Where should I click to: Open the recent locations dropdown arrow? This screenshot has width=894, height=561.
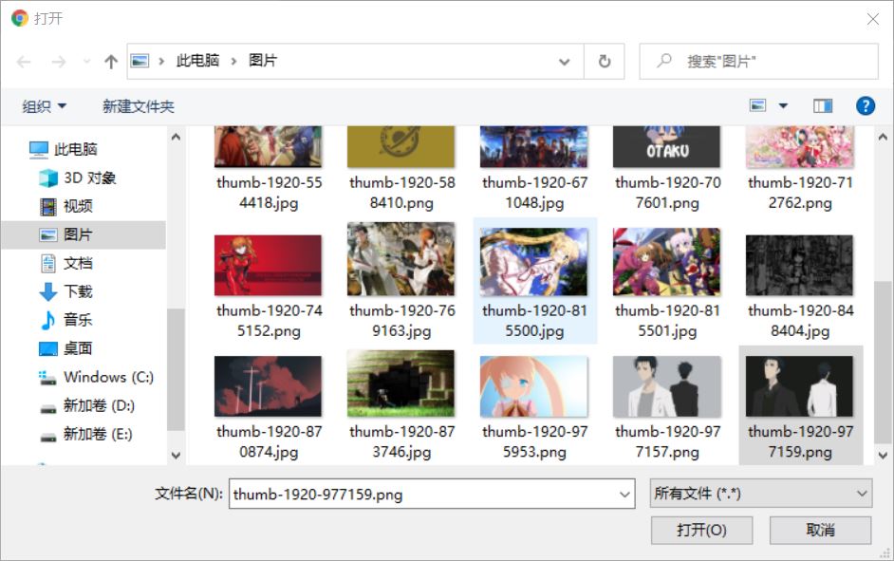click(x=86, y=61)
